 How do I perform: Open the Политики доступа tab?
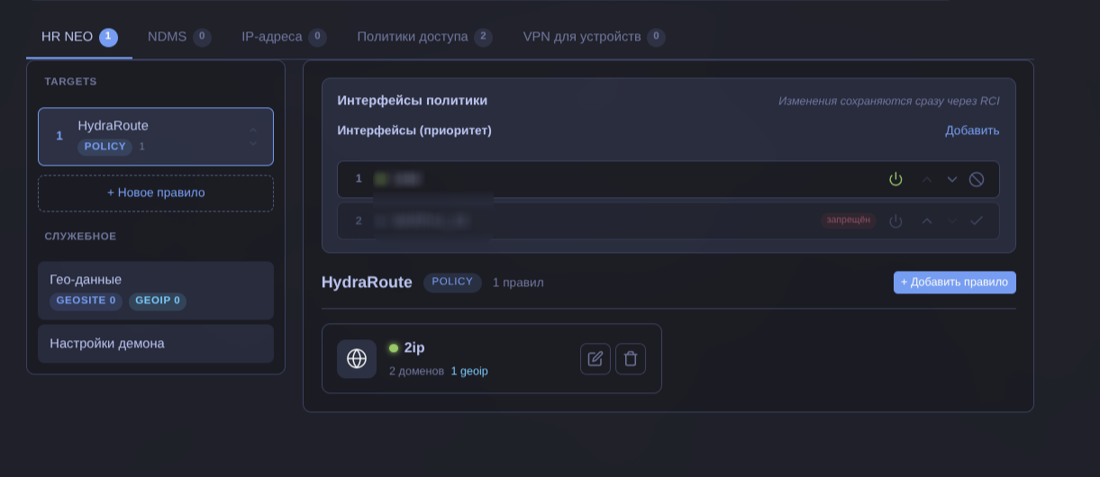coord(424,37)
